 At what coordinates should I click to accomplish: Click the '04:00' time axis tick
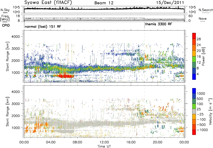51,142
